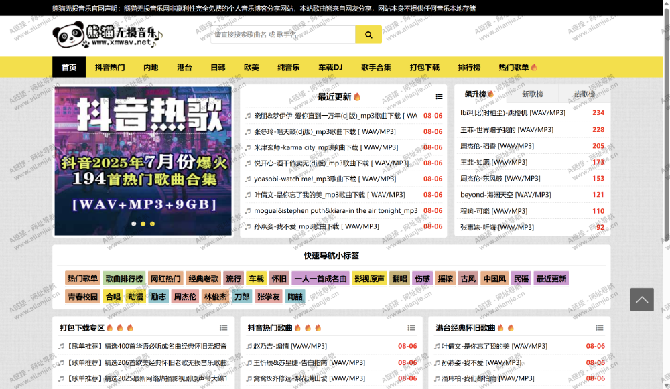Select the 励志 quick tag
Viewport: 670px width, 389px height.
pyautogui.click(x=159, y=297)
